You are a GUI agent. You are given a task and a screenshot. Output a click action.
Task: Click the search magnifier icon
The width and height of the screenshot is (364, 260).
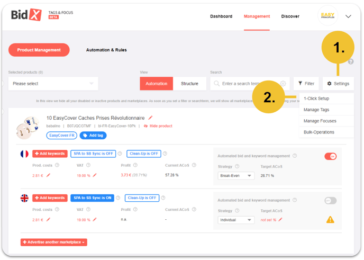click(216, 84)
